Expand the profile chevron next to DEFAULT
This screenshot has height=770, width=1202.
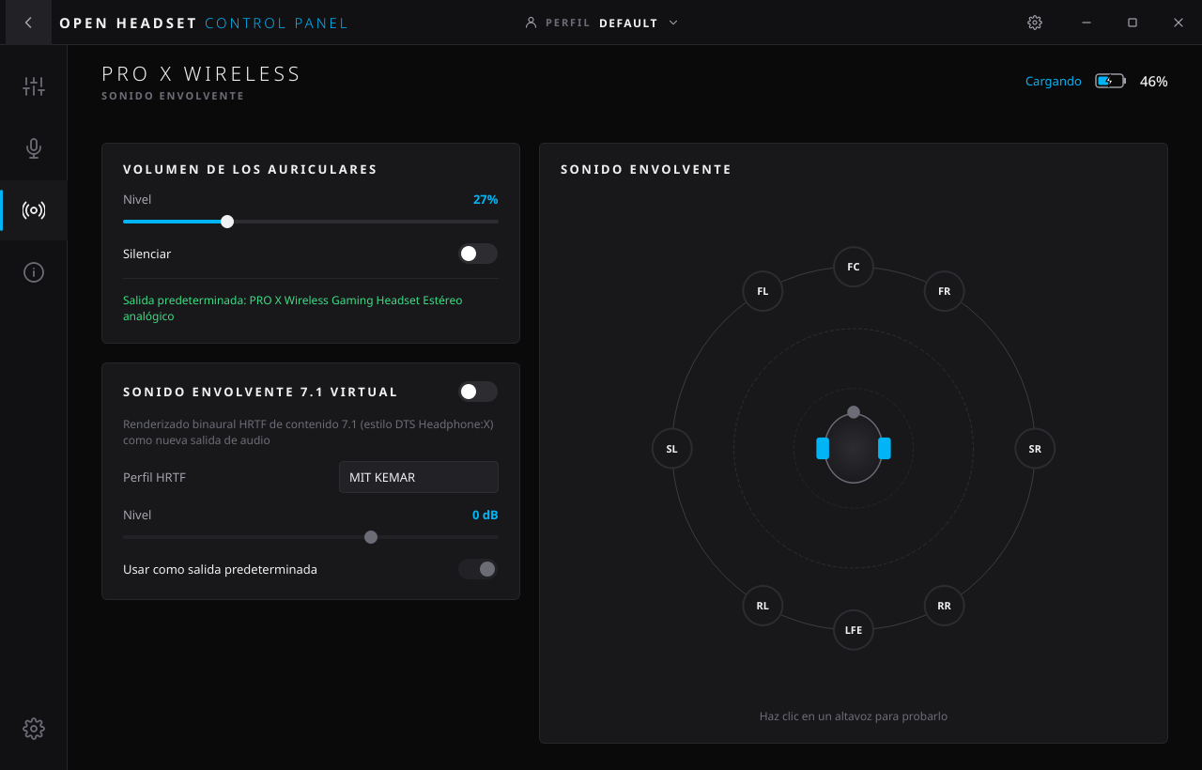click(673, 23)
